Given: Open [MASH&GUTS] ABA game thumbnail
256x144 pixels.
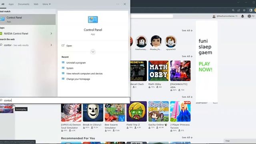Looking at the screenshot, I should coord(180,71).
